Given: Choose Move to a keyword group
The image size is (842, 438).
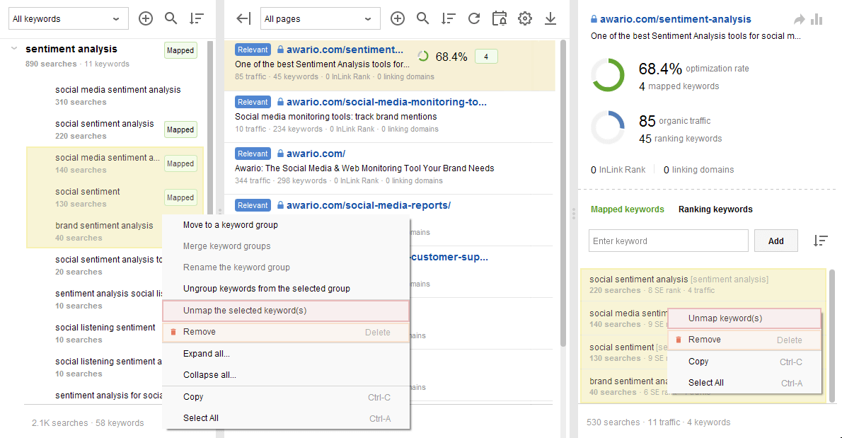Looking at the screenshot, I should click(x=286, y=225).
